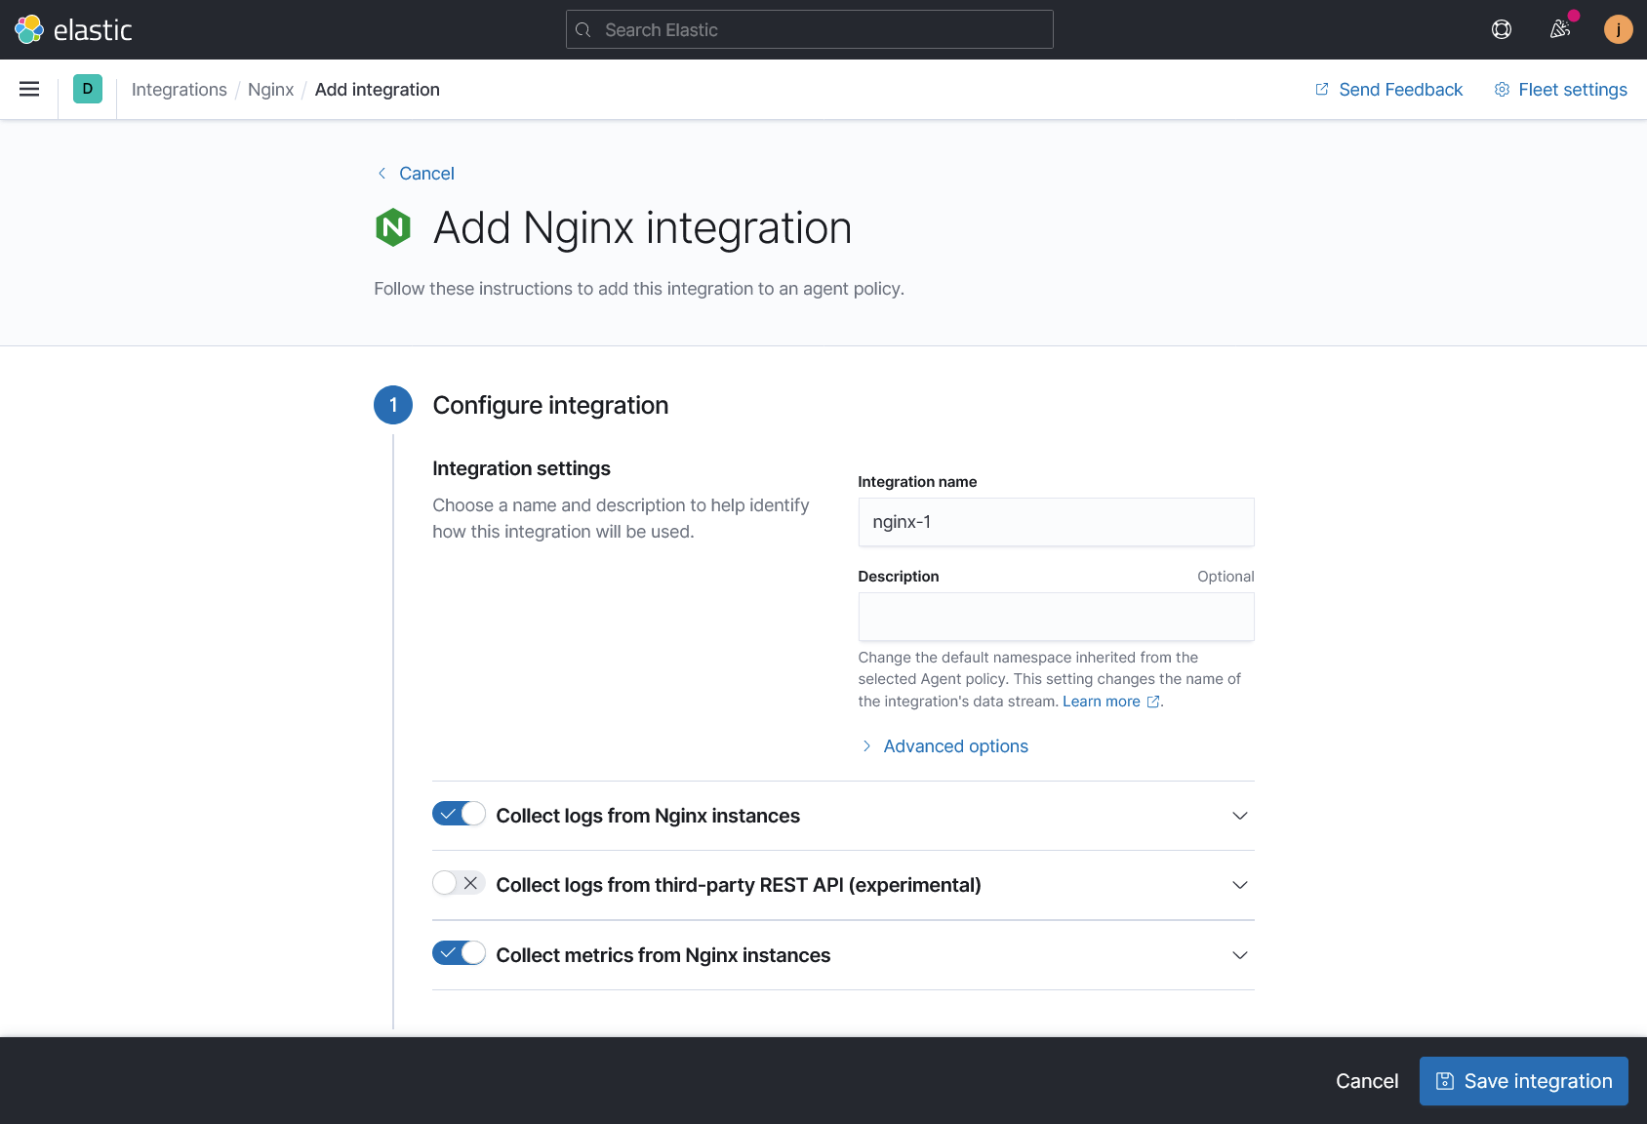
Task: Click the Integration name field
Action: click(x=1057, y=522)
